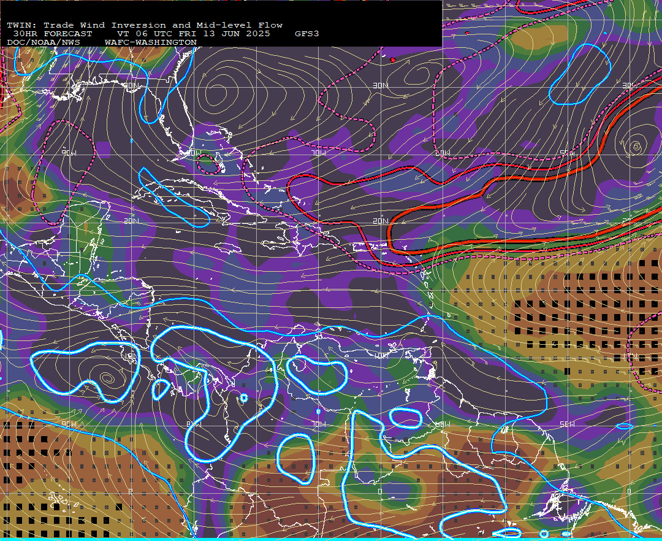Select the '30HR FORECAST' header text
This screenshot has width=662, height=541.
pyautogui.click(x=52, y=34)
